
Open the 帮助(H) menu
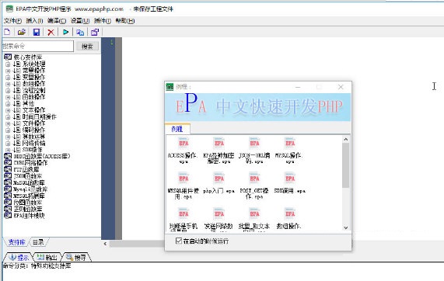[x=125, y=21]
